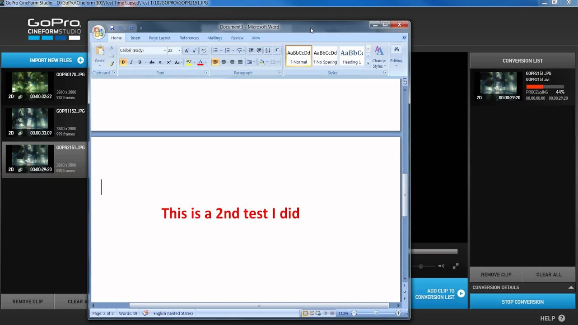
Task: Click the Format Painter brush icon
Action: 112,64
